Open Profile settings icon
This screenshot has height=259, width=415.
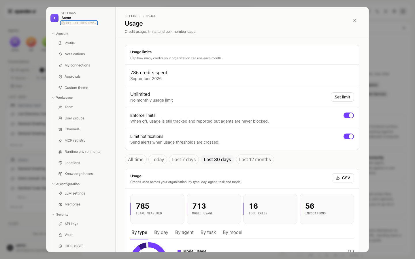pos(60,43)
